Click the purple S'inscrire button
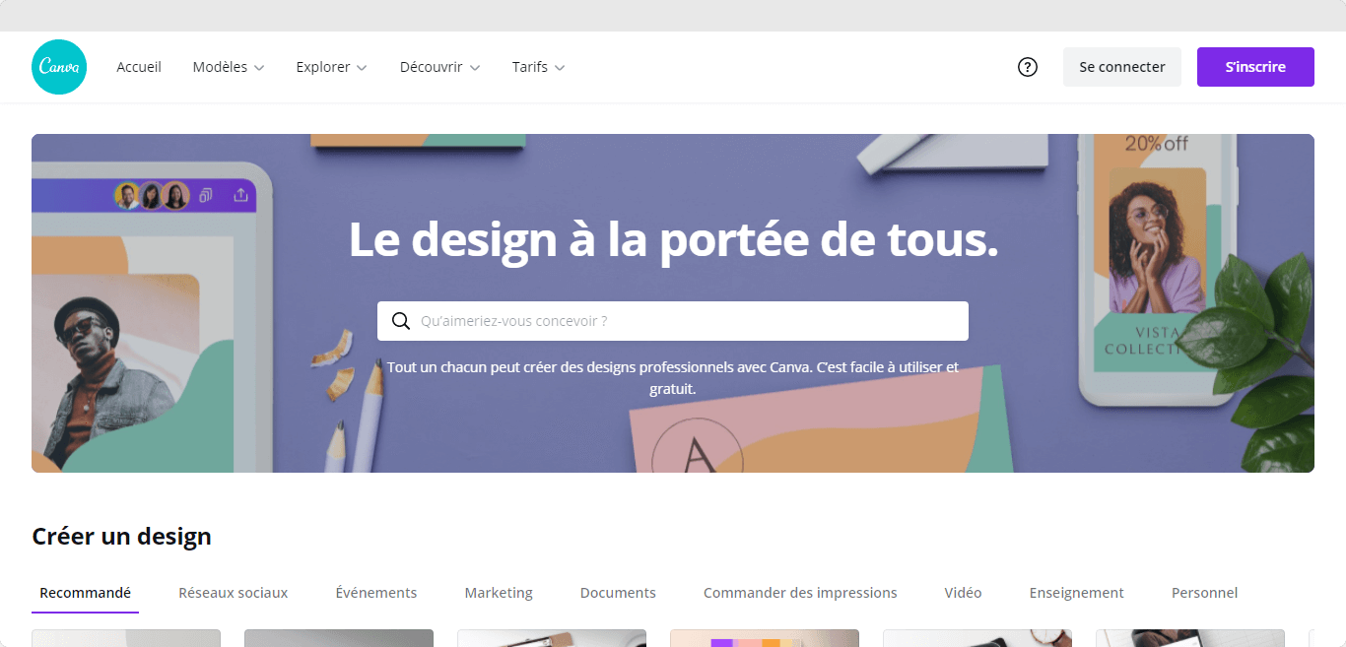This screenshot has width=1346, height=647. [x=1255, y=67]
